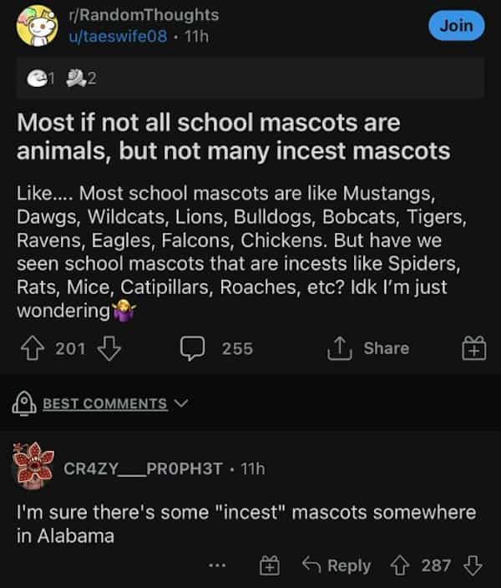Downvote the school mascots post
This screenshot has width=501, height=588.
pos(109,348)
